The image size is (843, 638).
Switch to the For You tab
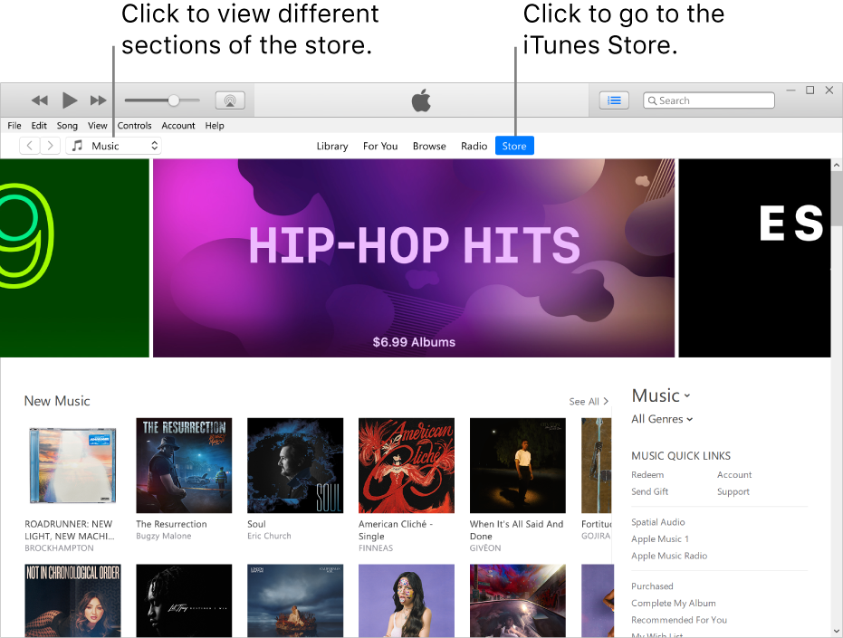pos(380,146)
